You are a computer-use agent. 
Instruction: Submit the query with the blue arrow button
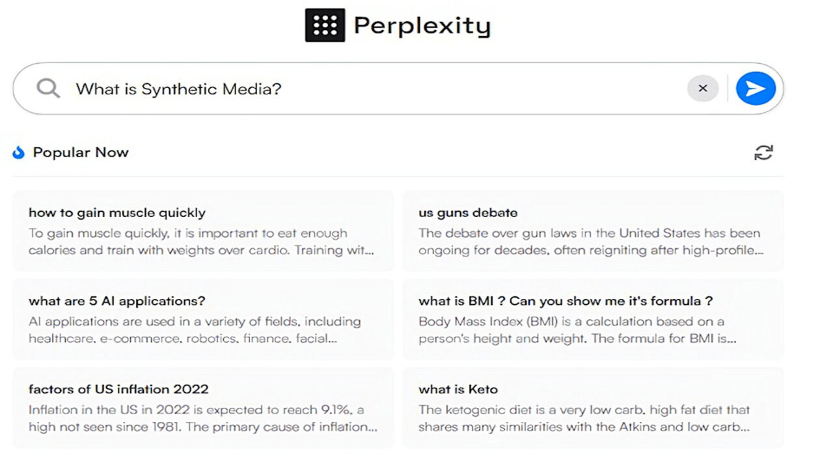[x=755, y=88]
